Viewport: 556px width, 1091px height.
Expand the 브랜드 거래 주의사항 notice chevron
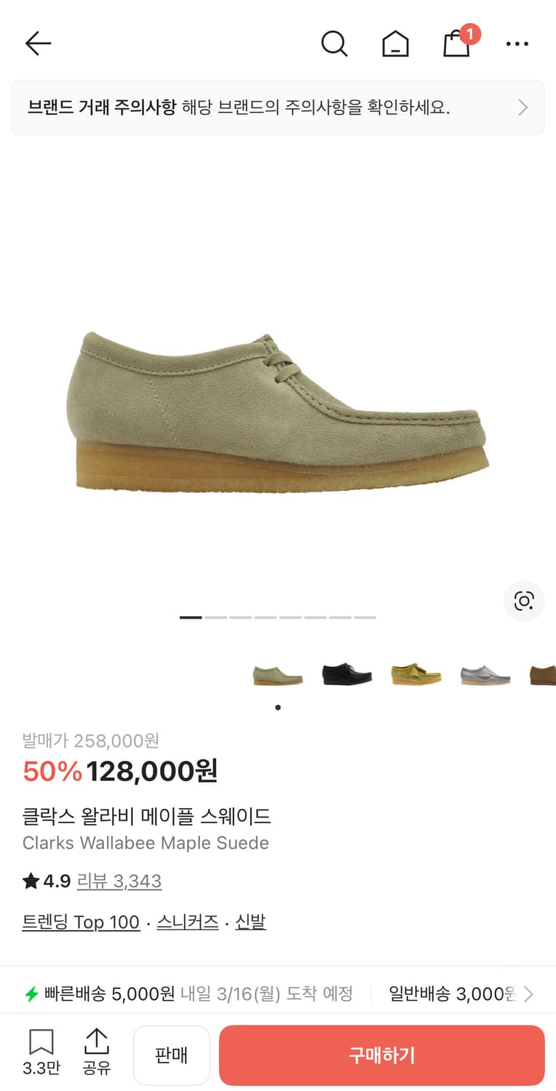[x=523, y=108]
